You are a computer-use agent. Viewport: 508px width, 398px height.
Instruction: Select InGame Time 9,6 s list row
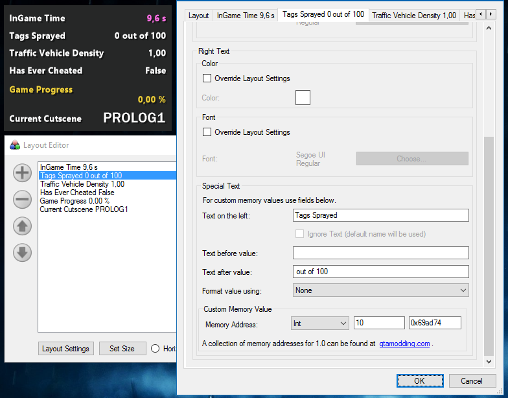tap(108, 167)
